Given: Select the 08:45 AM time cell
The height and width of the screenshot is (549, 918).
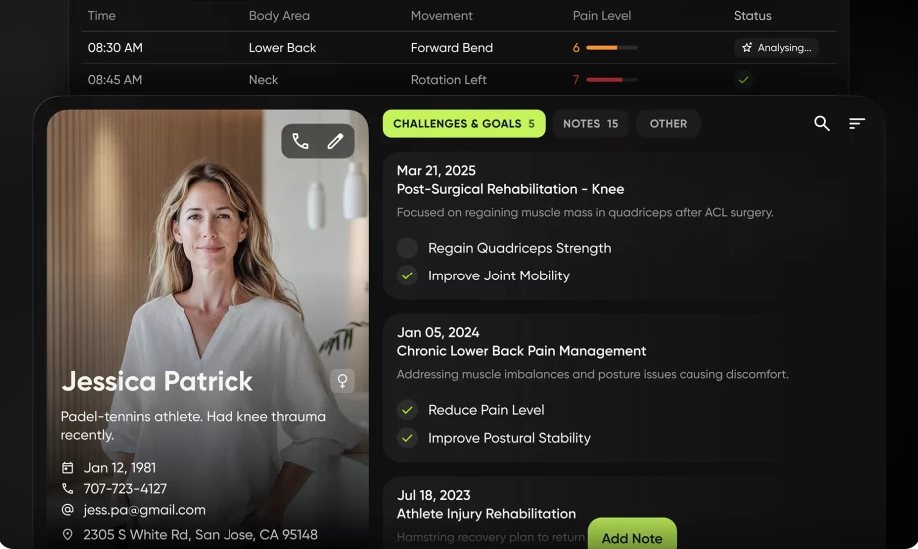Looking at the screenshot, I should point(115,79).
